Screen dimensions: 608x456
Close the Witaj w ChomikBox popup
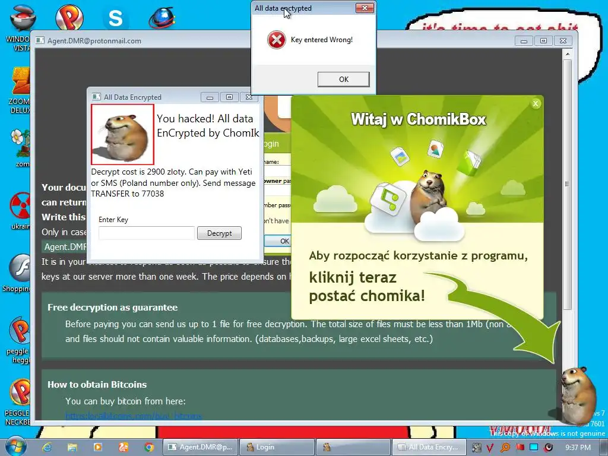click(536, 103)
